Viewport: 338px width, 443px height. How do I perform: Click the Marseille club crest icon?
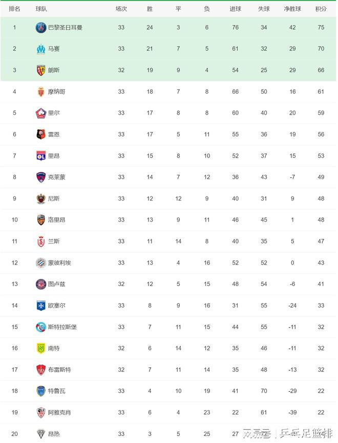(41, 49)
